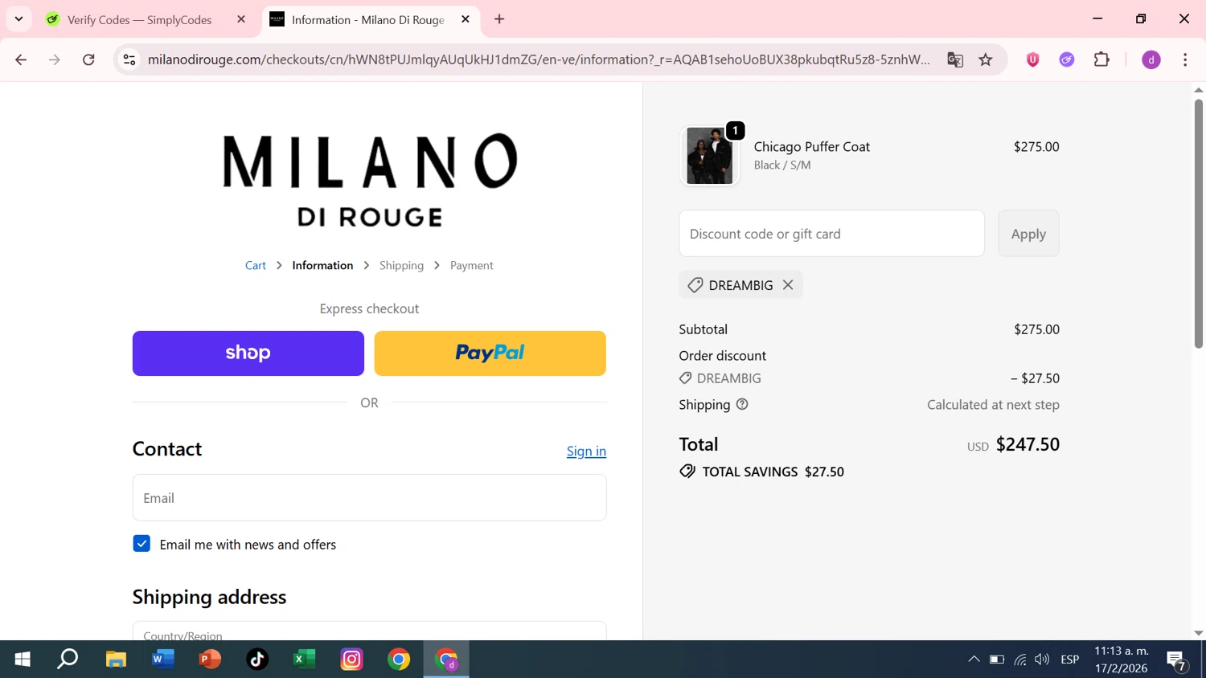Click the Milano Di Rouge logo
1206x678 pixels.
point(370,180)
